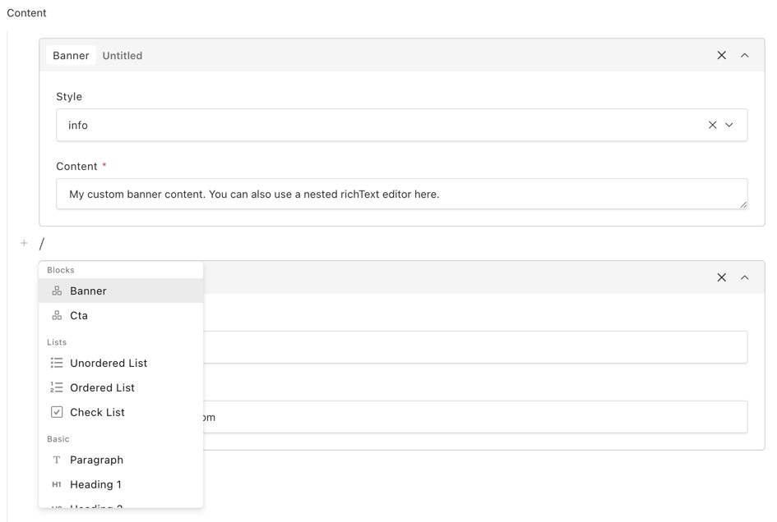Select Cta from the slash menu
This screenshot has height=522, width=777.
pos(79,316)
